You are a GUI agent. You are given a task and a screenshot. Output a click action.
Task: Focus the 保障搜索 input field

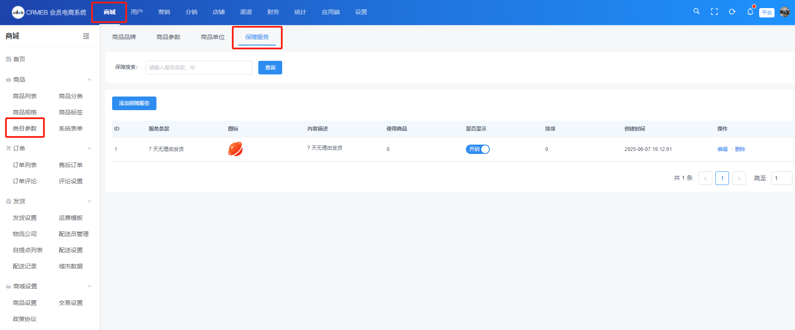point(199,68)
